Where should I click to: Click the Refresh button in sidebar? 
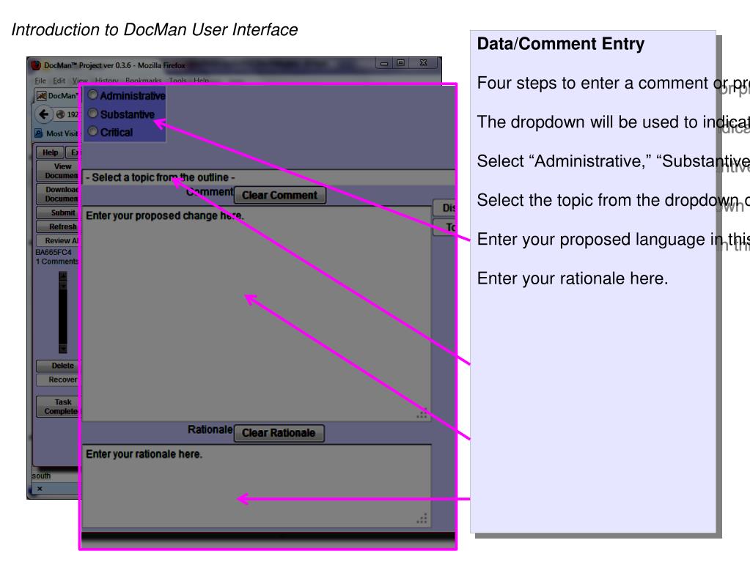click(x=59, y=226)
